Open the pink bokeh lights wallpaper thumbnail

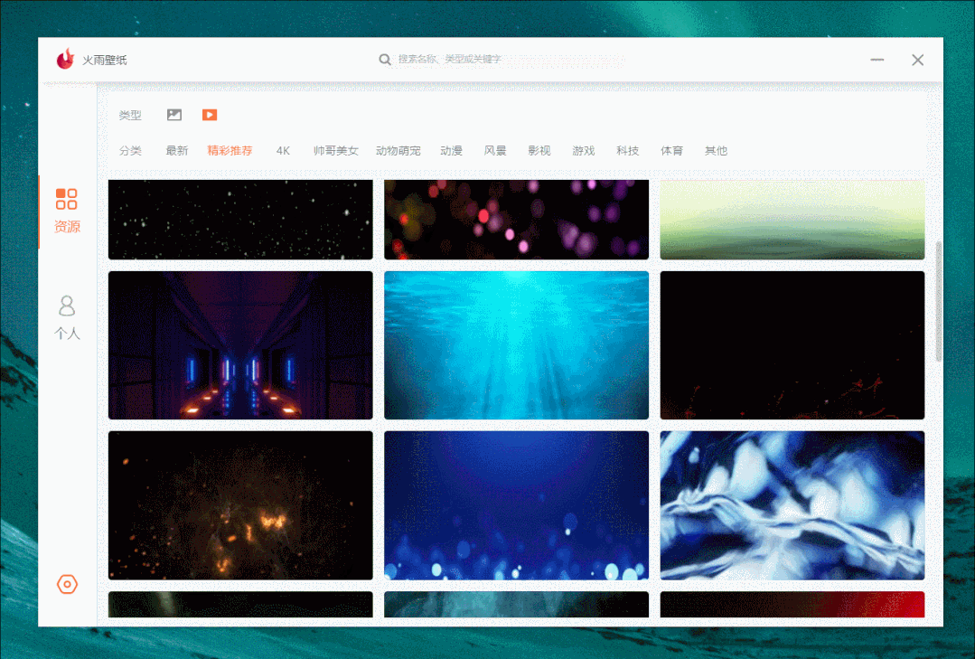(516, 220)
